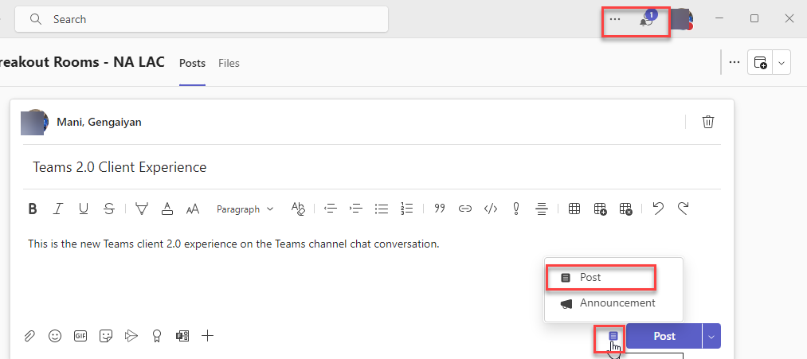The width and height of the screenshot is (807, 359).
Task: Apply quote formatting
Action: (x=440, y=209)
